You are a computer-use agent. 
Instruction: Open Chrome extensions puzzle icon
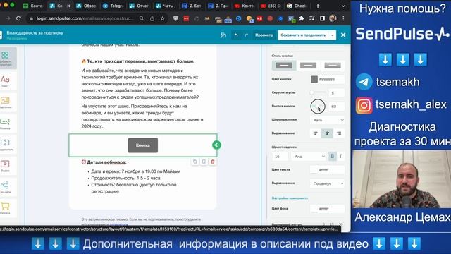click(x=302, y=18)
